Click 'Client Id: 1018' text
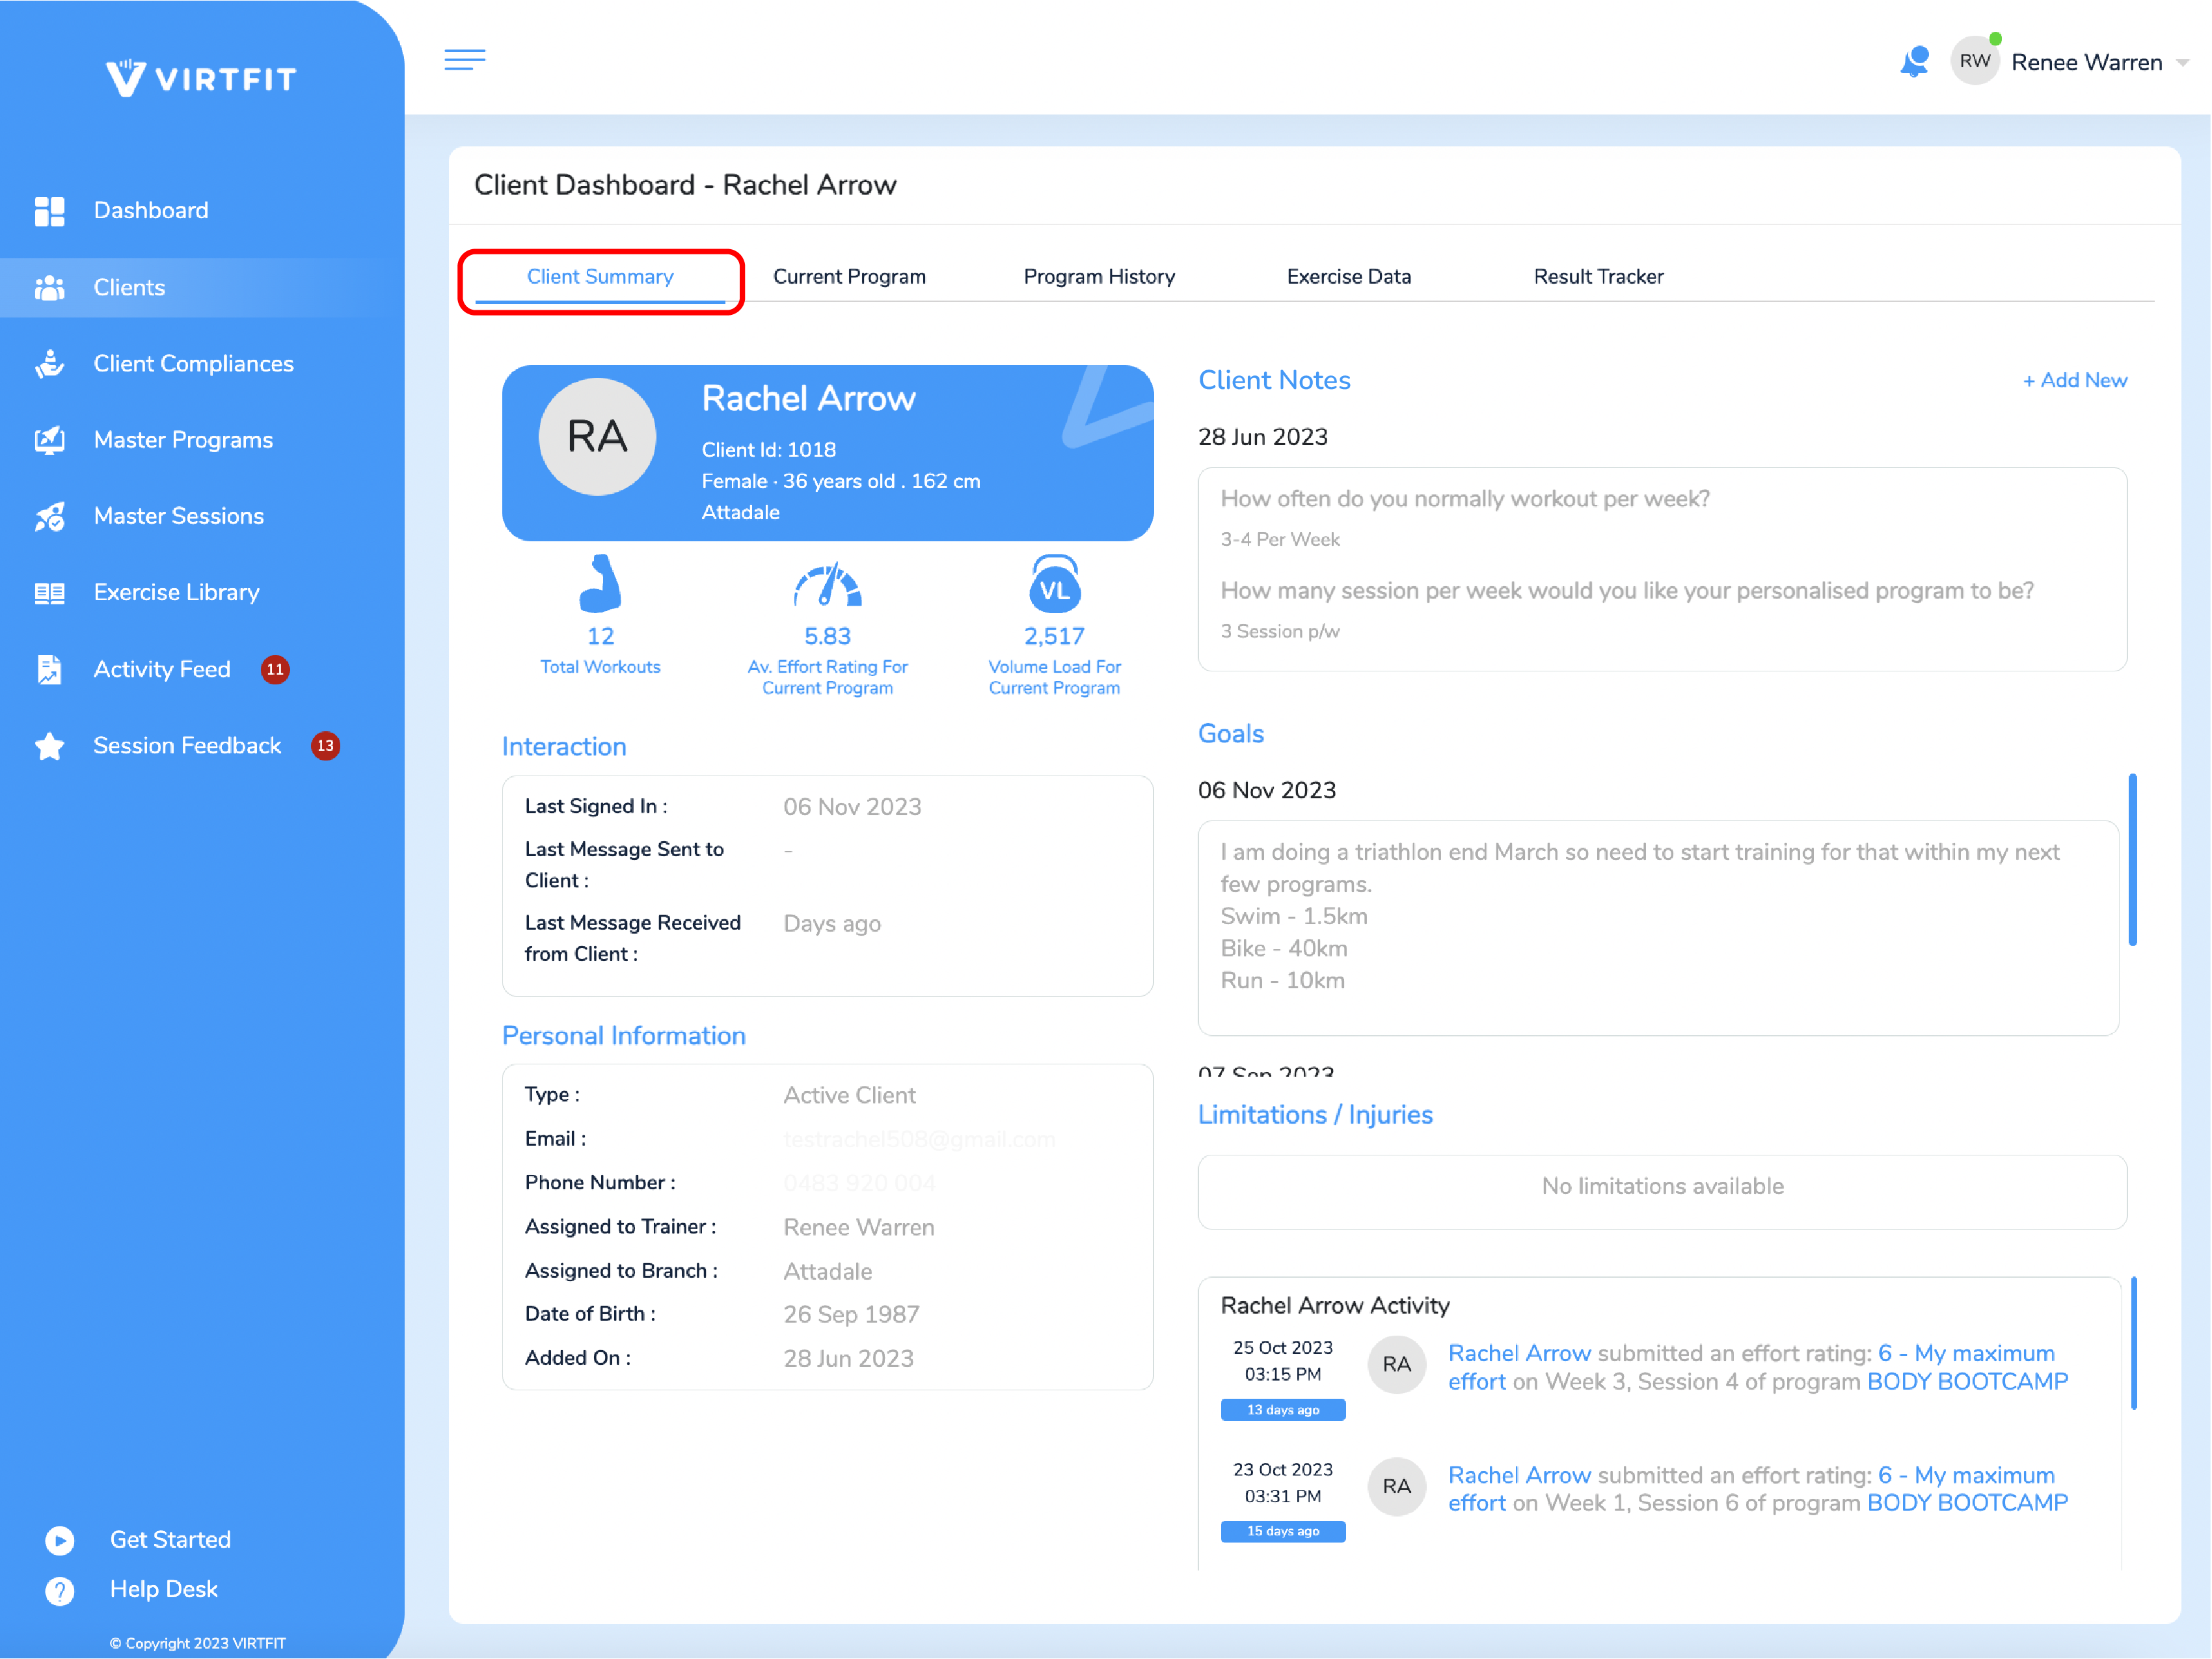 (769, 450)
